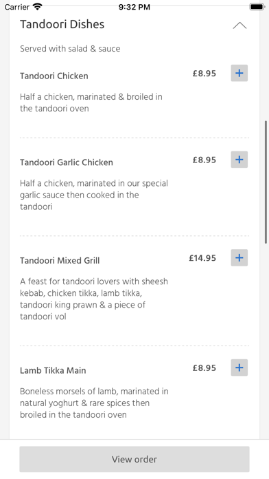Tap the Wi-Fi icon in status bar
This screenshot has width=269, height=479.
(x=38, y=7)
